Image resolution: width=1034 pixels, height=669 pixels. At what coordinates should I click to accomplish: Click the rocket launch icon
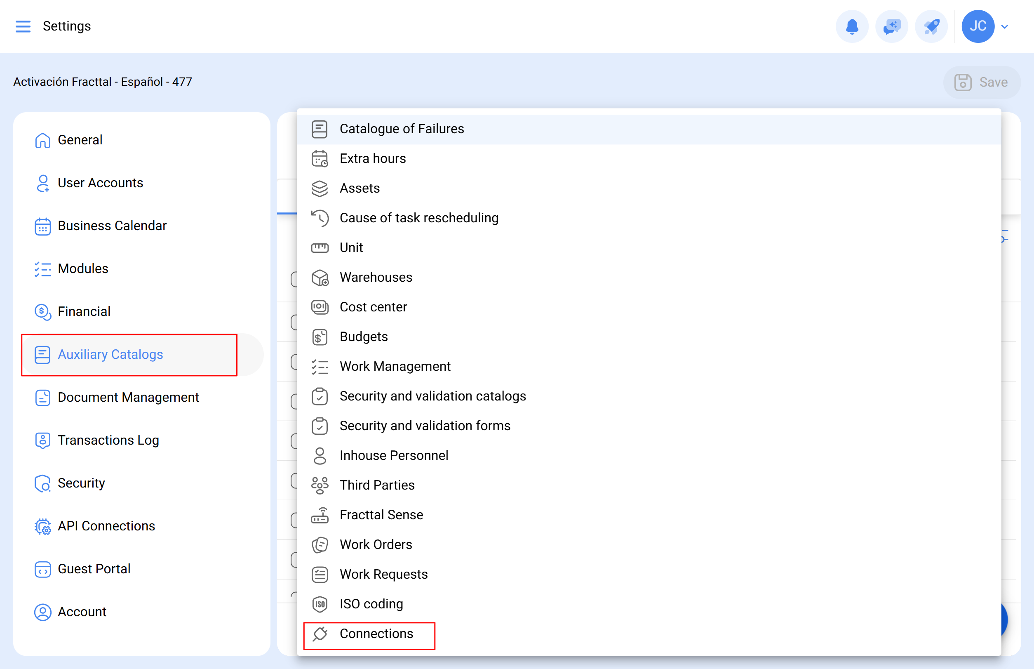click(x=931, y=26)
